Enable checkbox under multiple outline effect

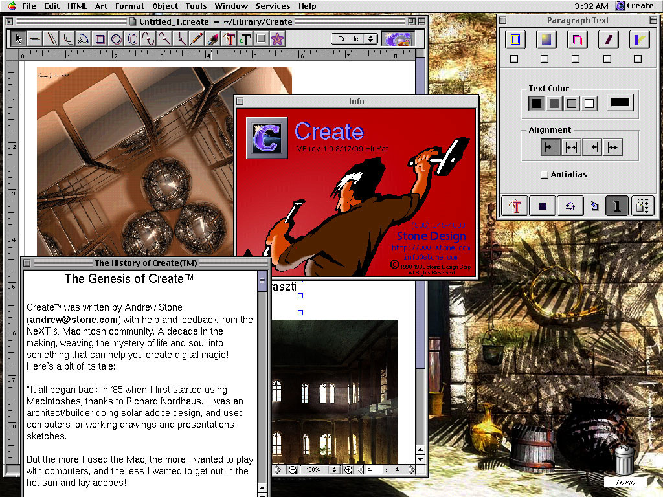[x=576, y=59]
